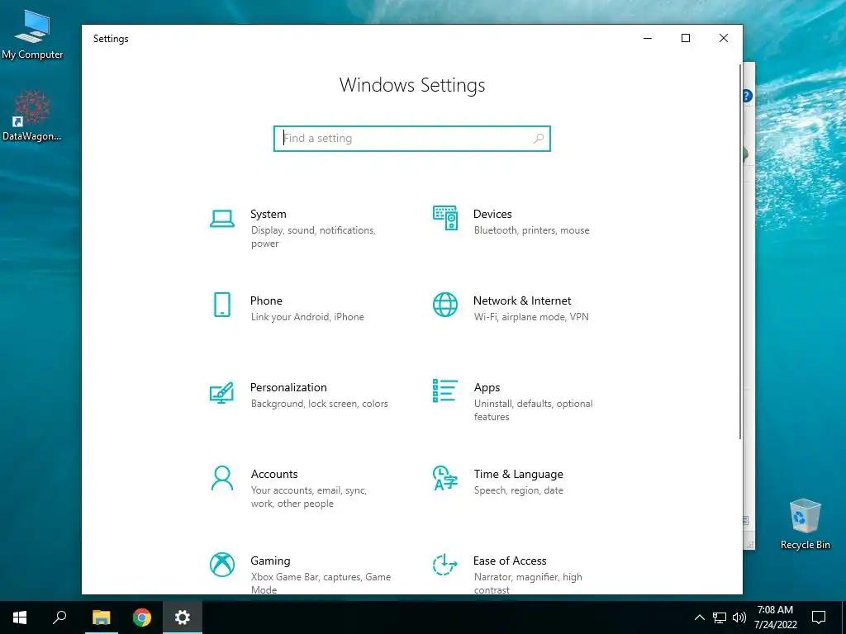This screenshot has width=846, height=634.
Task: Click the blue help icon behind Settings window
Action: click(747, 96)
